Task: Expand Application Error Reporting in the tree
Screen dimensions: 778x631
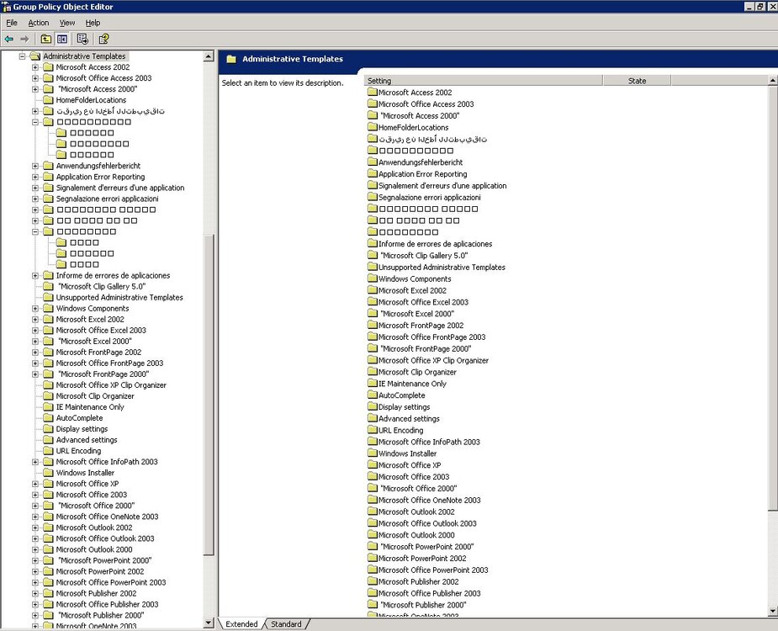Action: [35, 177]
